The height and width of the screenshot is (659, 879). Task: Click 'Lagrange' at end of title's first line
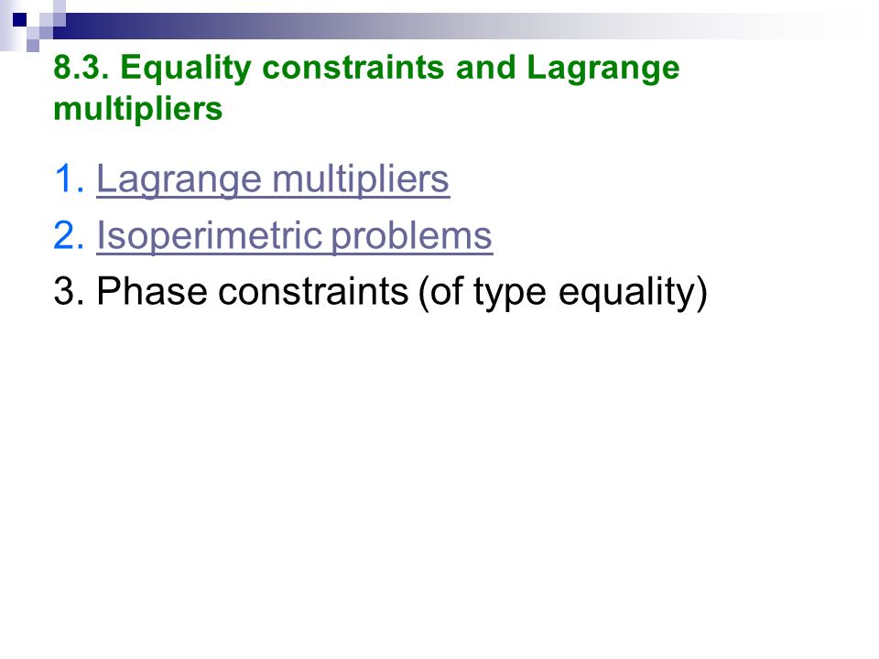(x=603, y=69)
